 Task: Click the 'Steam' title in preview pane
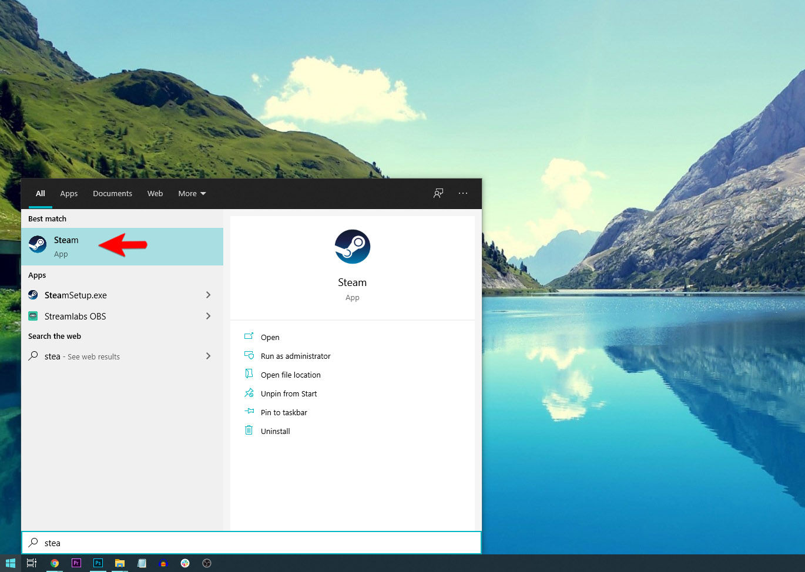pos(353,282)
